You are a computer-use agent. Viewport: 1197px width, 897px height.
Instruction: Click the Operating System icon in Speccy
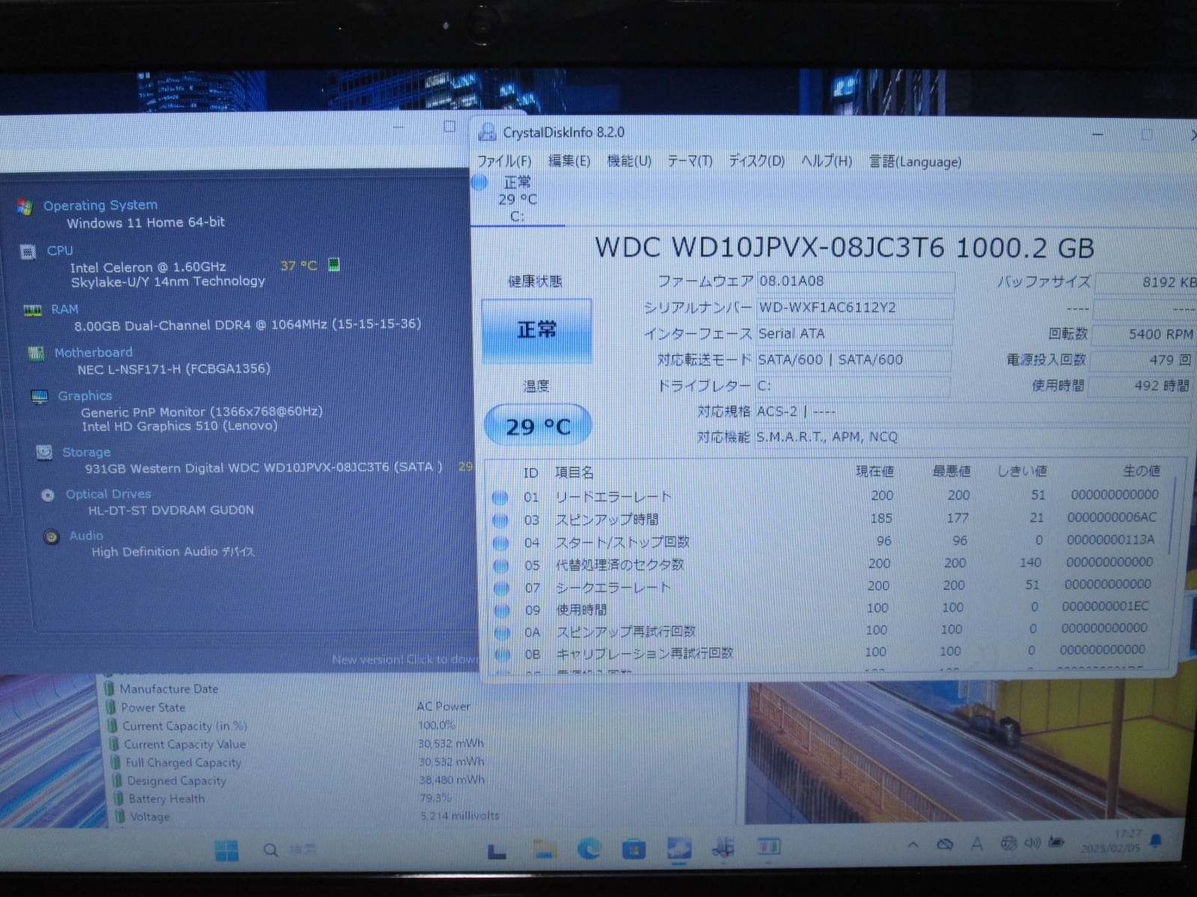(x=25, y=207)
